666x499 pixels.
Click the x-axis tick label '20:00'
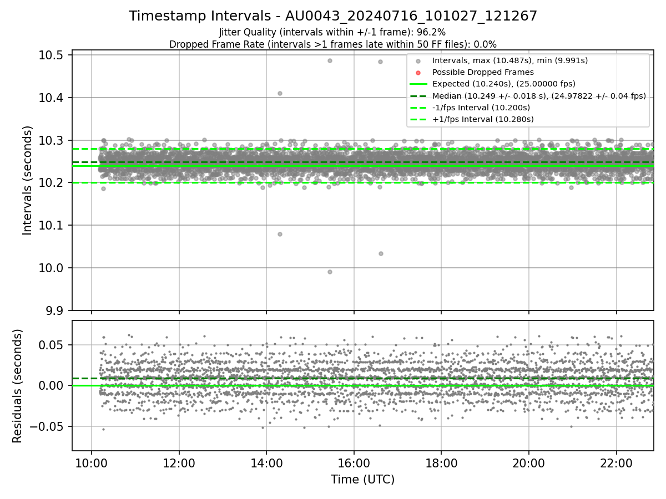(528, 464)
